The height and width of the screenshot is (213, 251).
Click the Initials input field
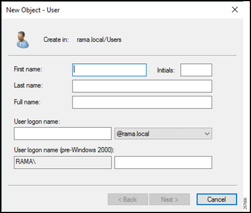(196, 70)
